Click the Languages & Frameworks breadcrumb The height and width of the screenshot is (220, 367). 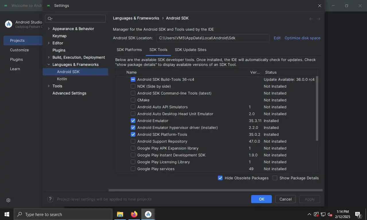tap(136, 18)
